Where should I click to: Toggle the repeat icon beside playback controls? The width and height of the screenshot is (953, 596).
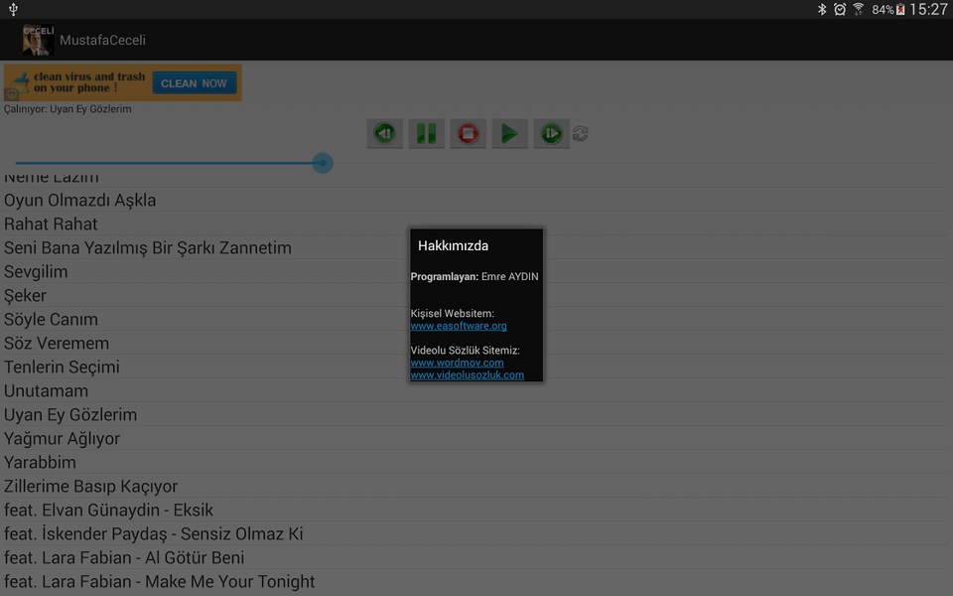pos(581,134)
